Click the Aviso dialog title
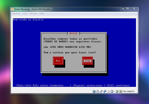Screen dimensions: 149x104 coord(73,33)
